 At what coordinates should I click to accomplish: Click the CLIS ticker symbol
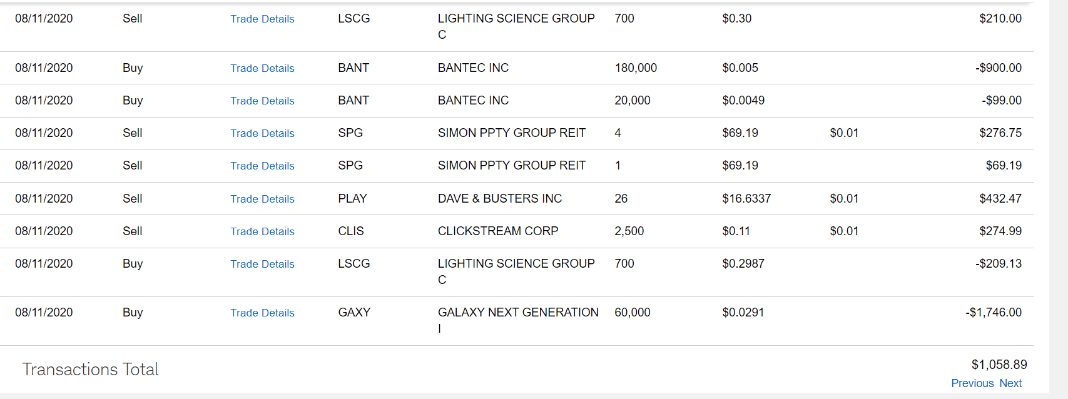pyautogui.click(x=351, y=231)
